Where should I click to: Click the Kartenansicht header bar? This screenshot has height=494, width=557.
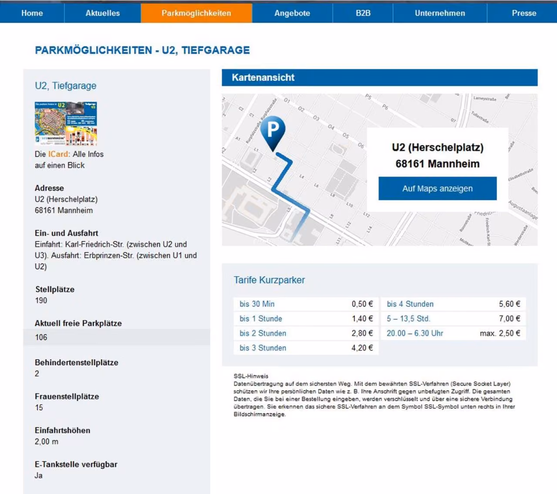[x=379, y=78]
